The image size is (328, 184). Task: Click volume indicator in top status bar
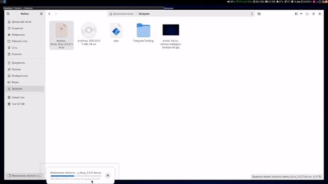pyautogui.click(x=231, y=2)
